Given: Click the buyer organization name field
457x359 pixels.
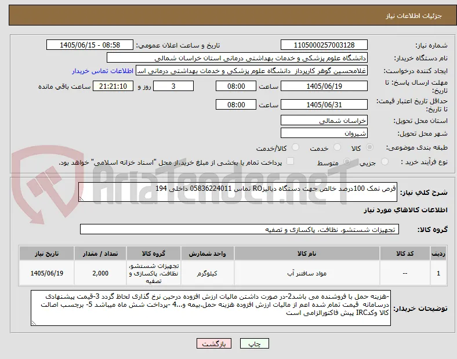Looking at the screenshot, I should 237,58.
